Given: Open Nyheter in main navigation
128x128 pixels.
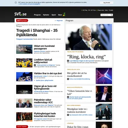Looking at the screenshot, I should (x=46, y=15).
